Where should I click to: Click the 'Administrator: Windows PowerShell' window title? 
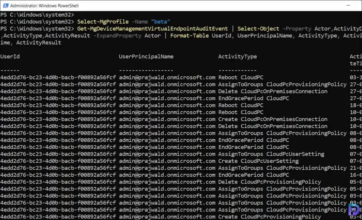(x=44, y=6)
